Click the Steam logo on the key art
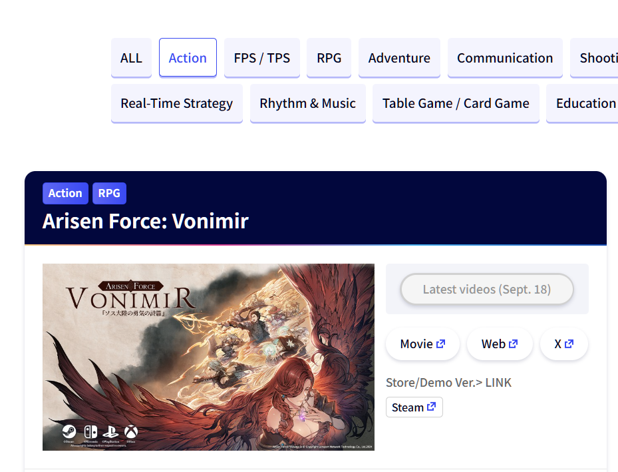Screen dimensions: 618x472 69,431
